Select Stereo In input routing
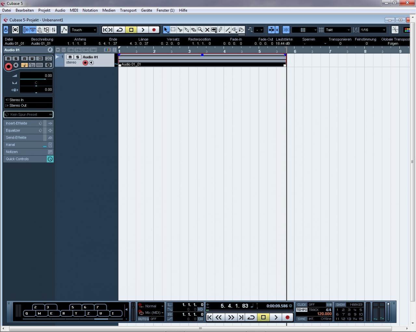The image size is (416, 332). pos(28,100)
